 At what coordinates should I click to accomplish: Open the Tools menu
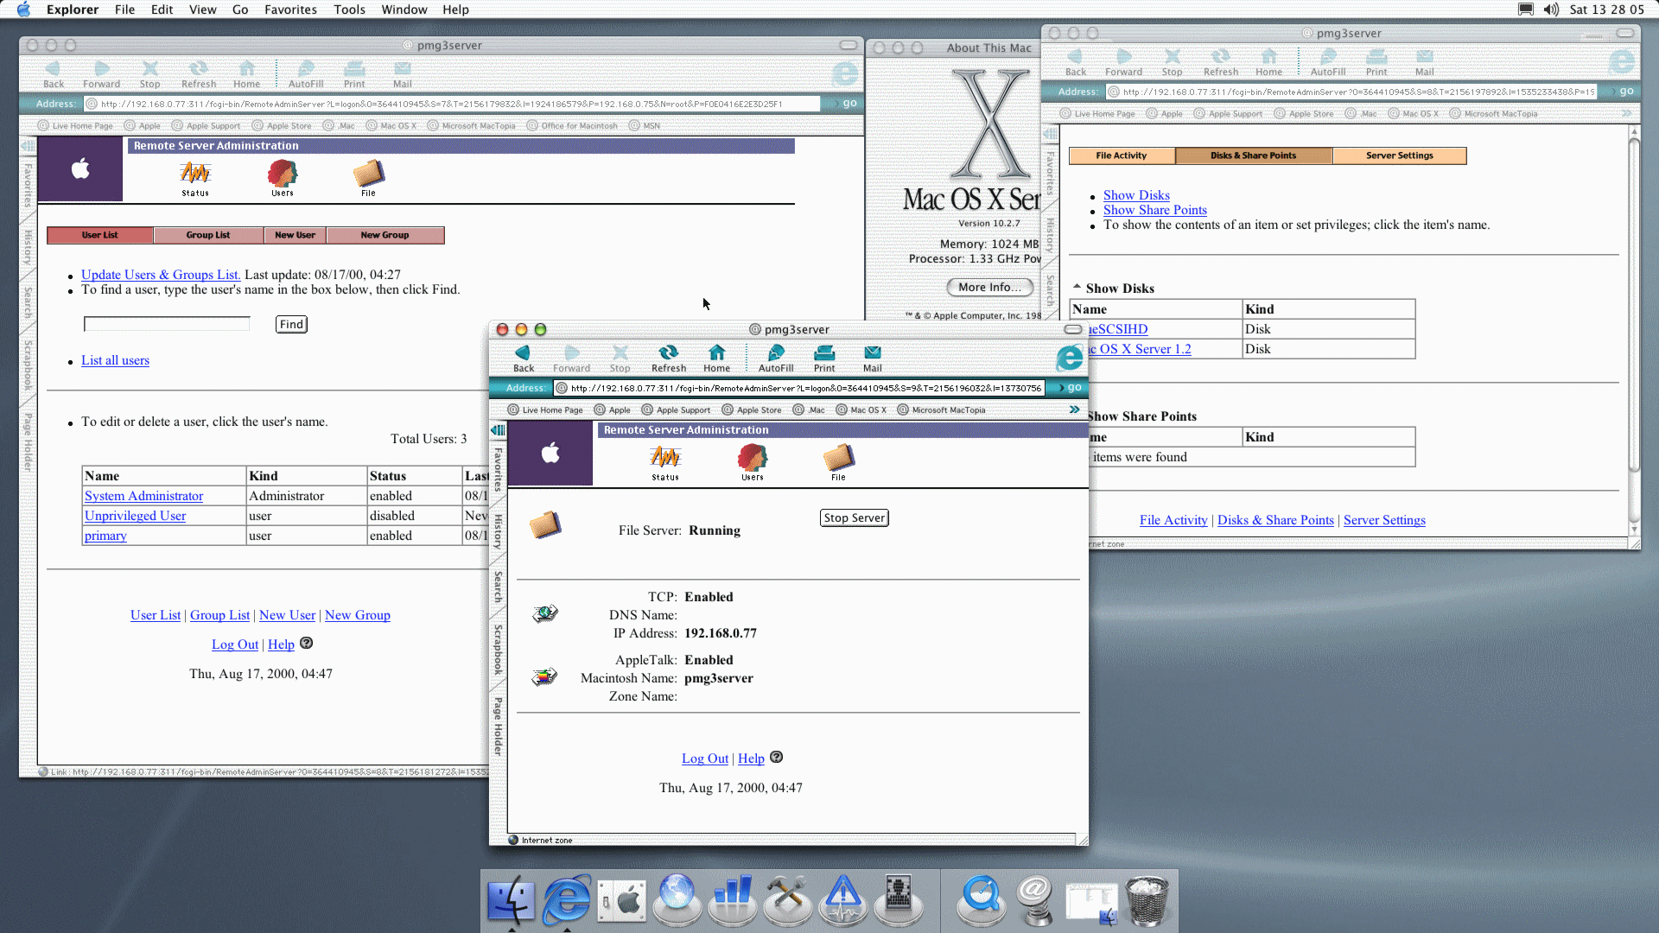(349, 10)
